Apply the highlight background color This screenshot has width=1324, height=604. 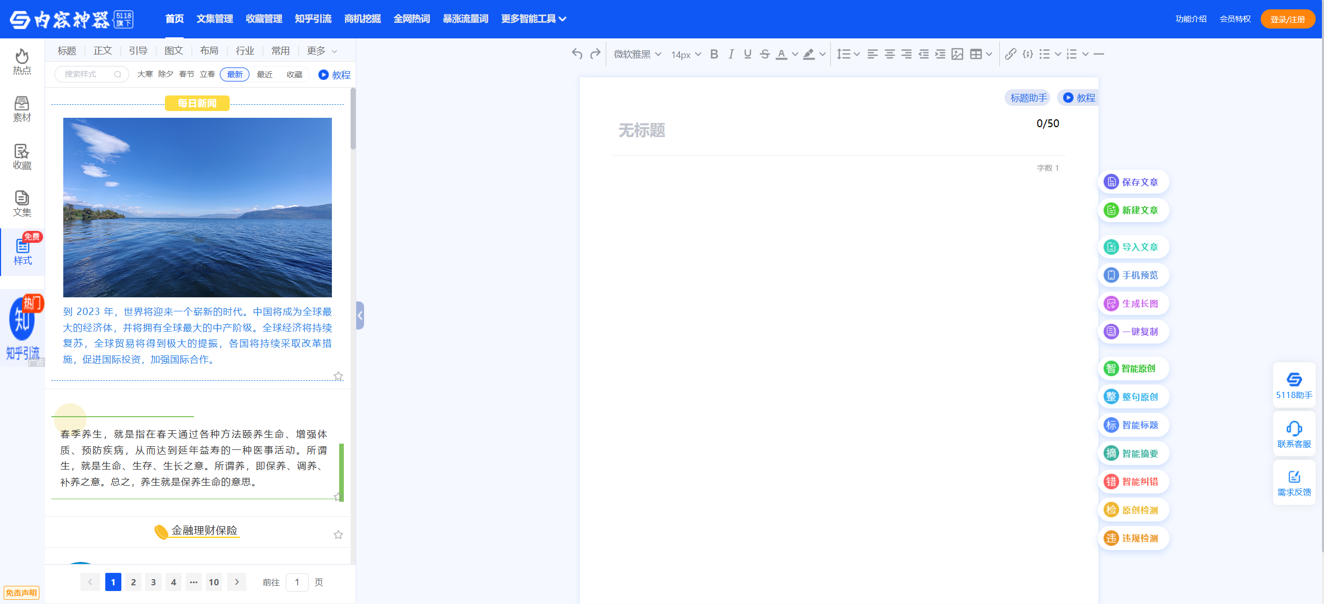pos(809,54)
